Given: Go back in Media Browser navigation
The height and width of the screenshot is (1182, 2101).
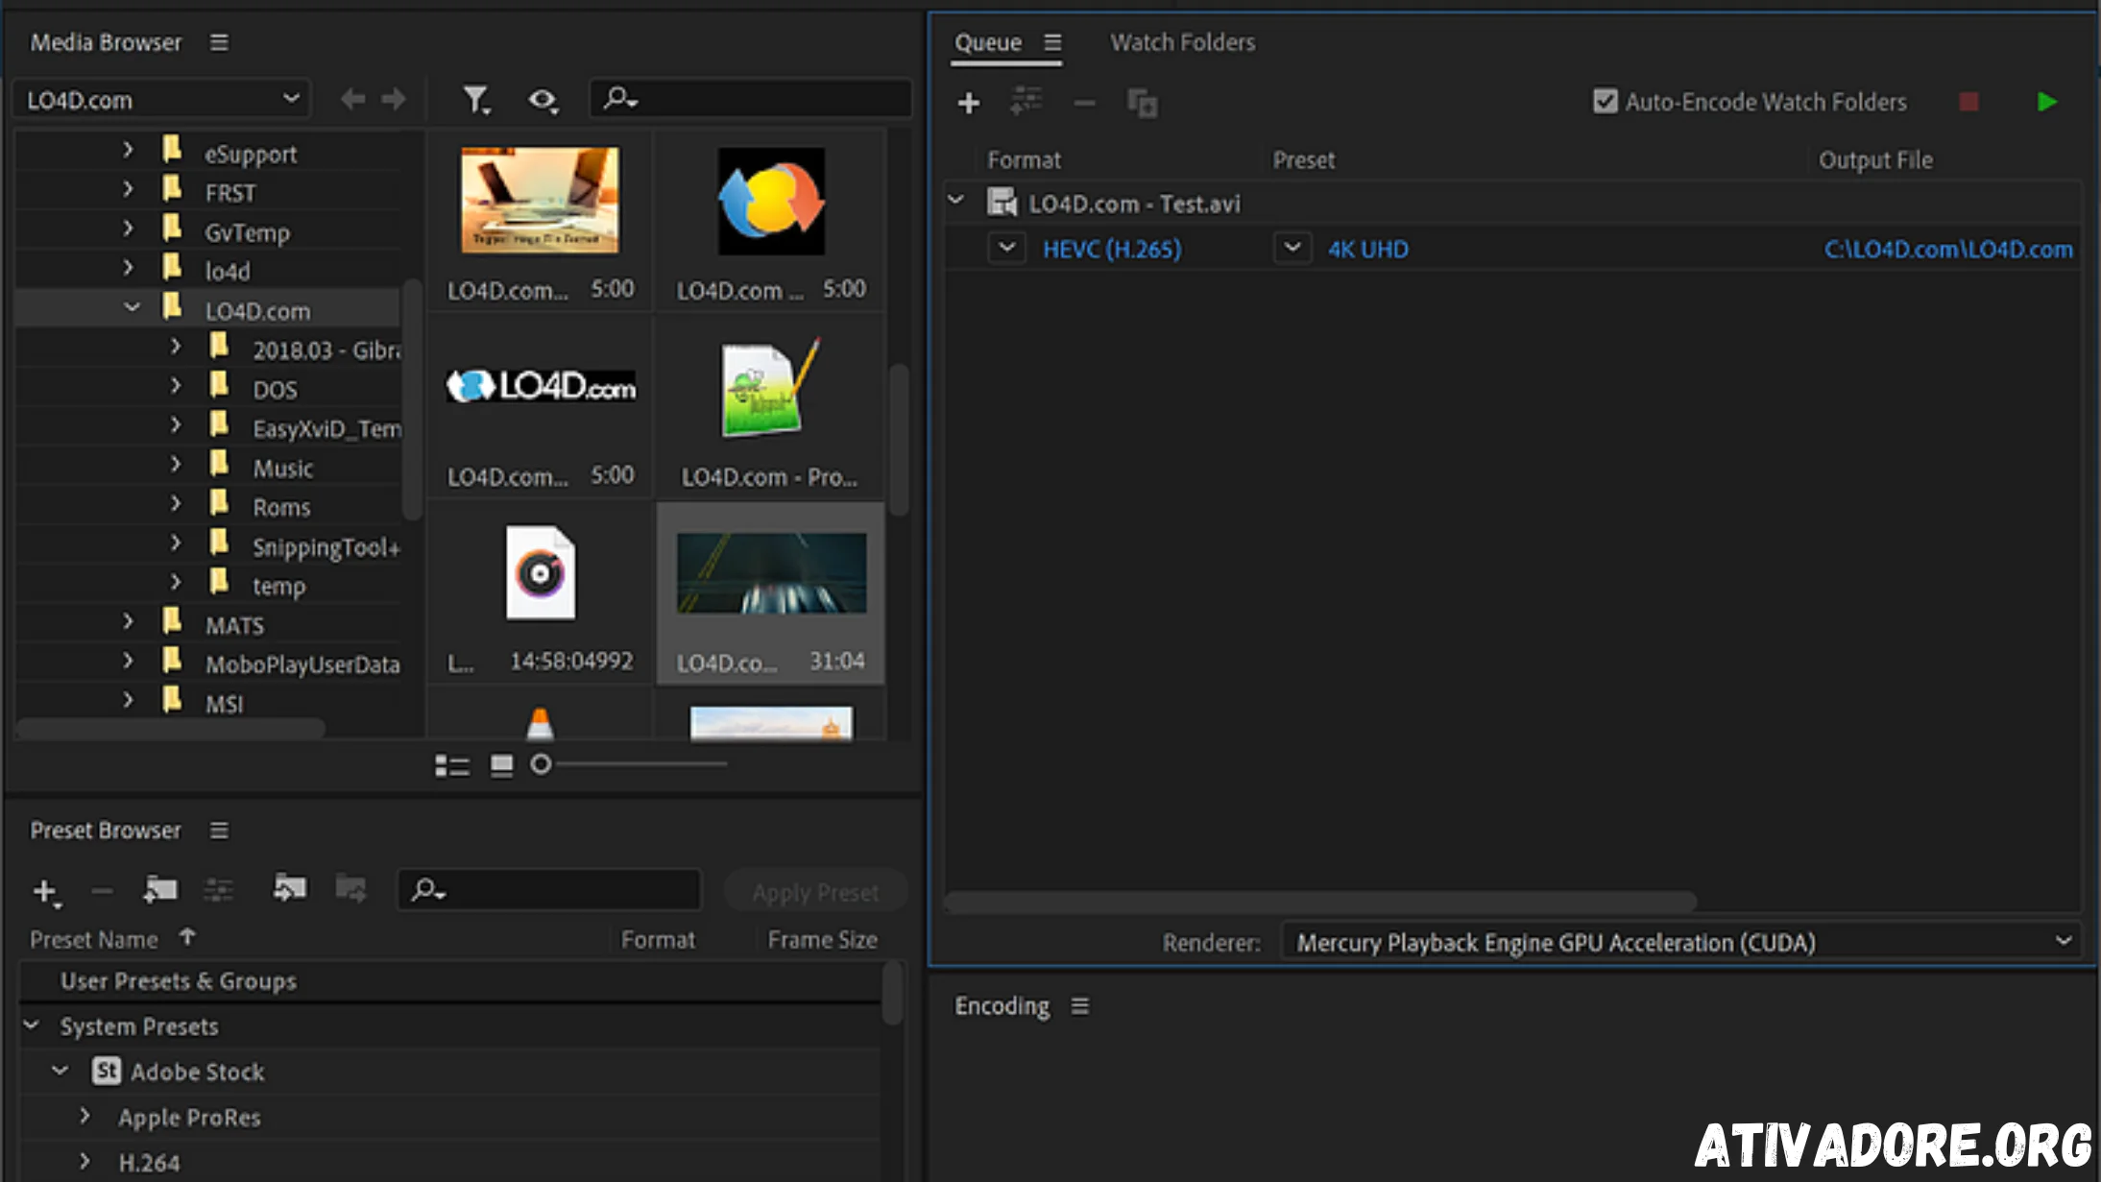Looking at the screenshot, I should (352, 99).
